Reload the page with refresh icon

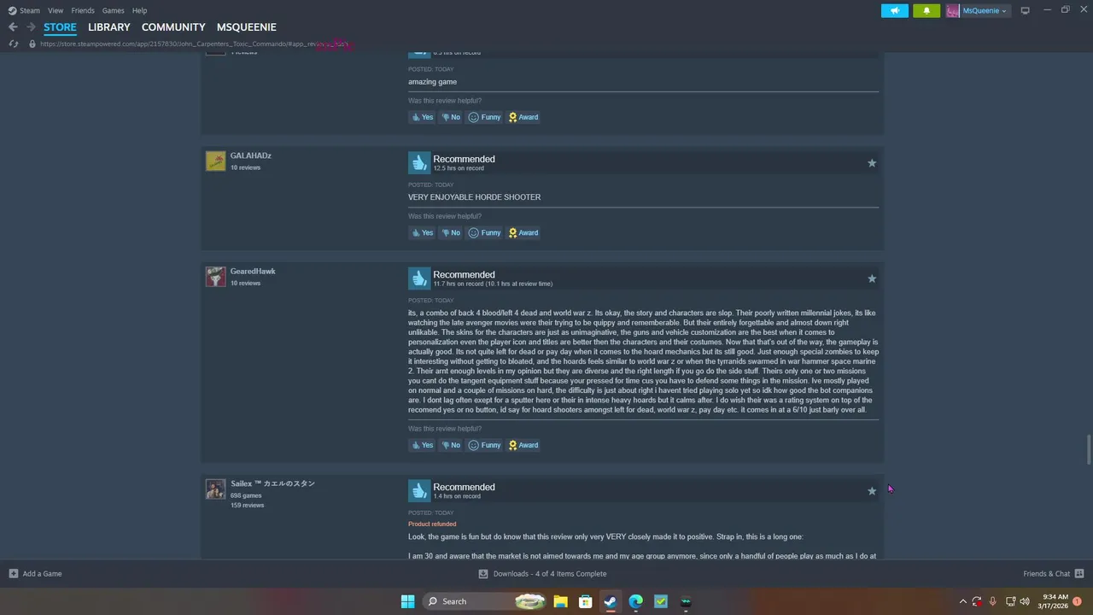point(13,44)
